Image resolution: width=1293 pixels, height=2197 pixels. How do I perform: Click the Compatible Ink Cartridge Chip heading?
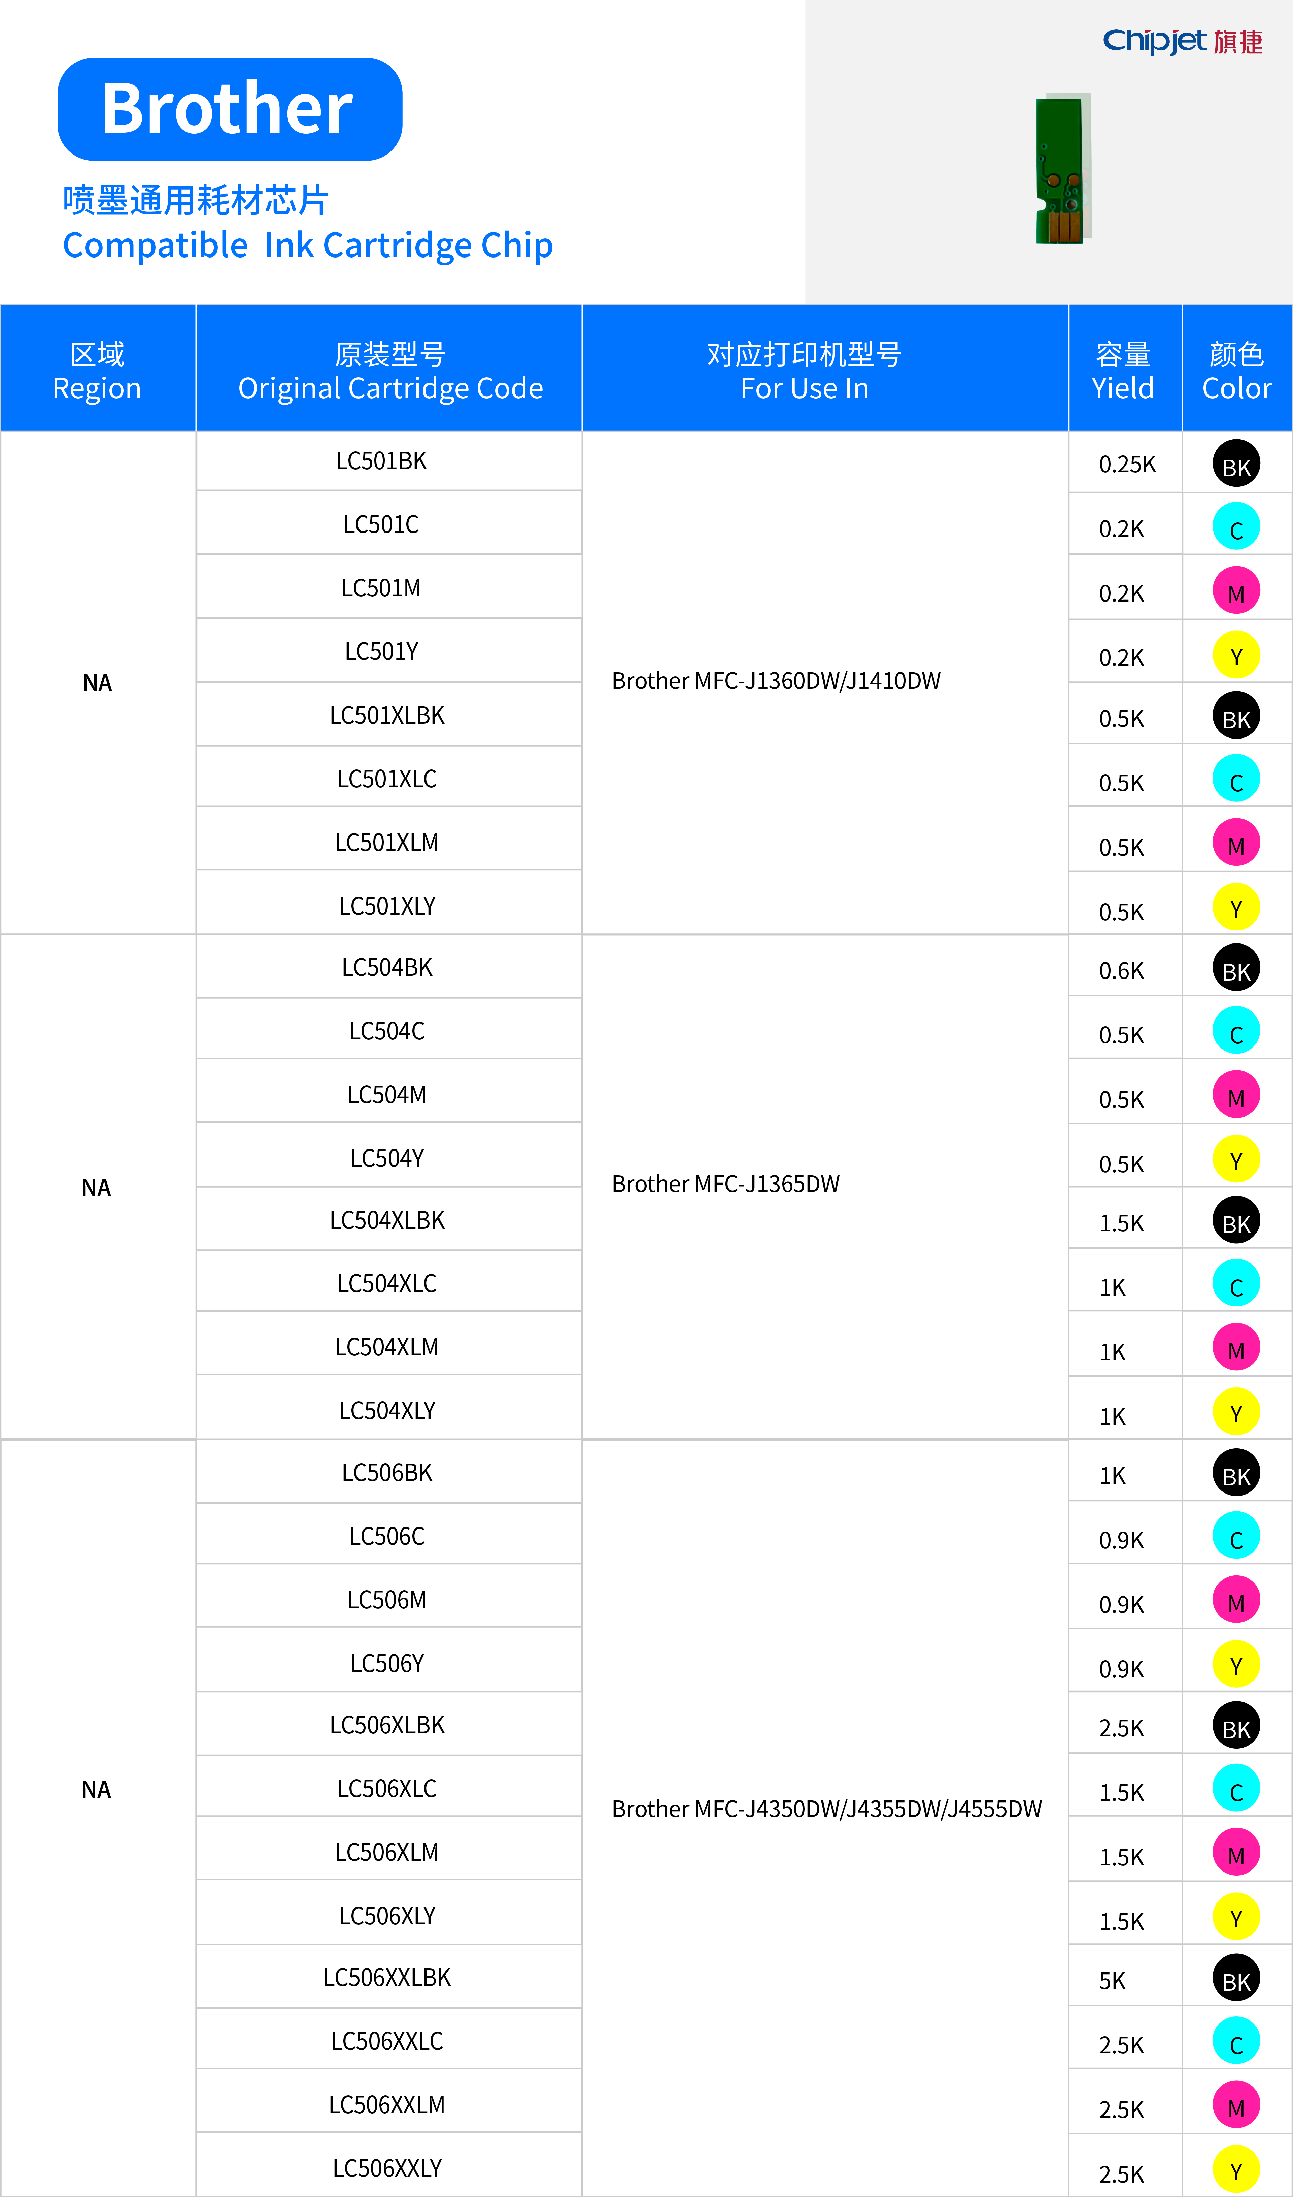pos(308,245)
